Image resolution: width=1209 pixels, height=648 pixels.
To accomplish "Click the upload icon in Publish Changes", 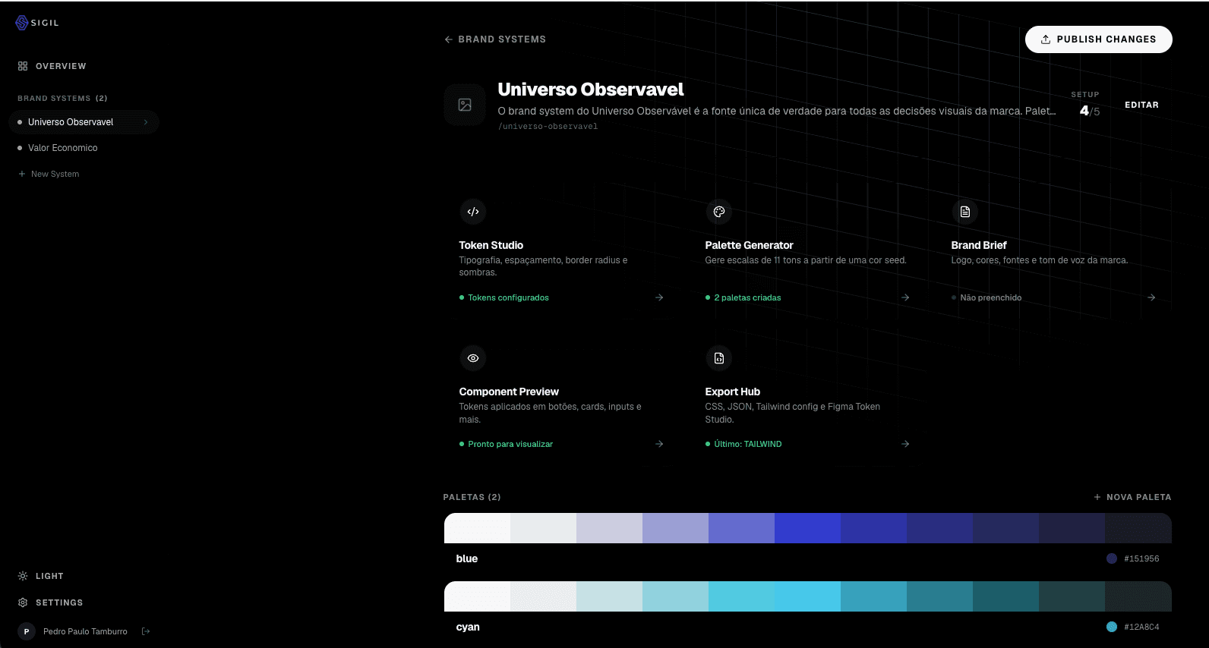I will (1046, 39).
